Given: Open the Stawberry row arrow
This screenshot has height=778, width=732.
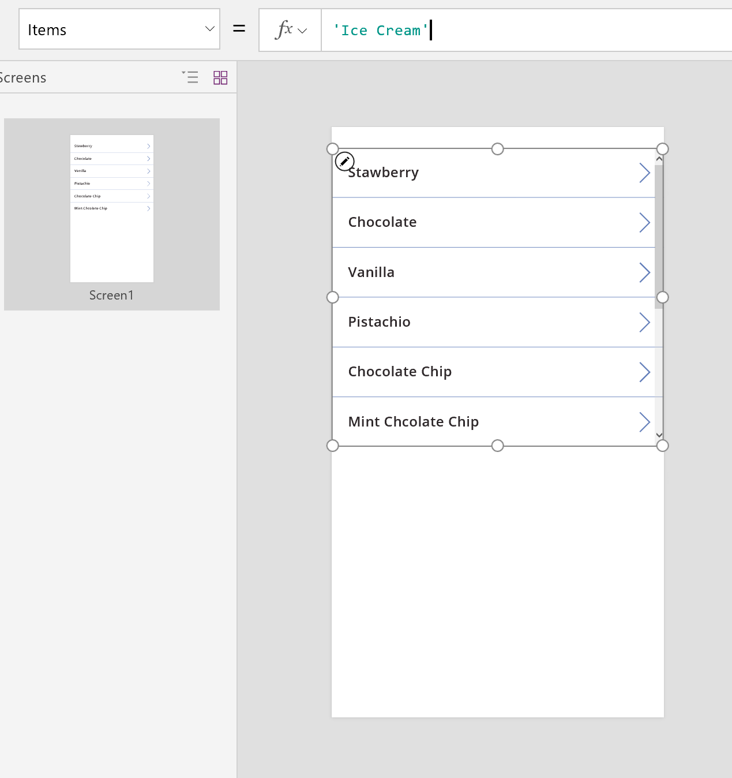Looking at the screenshot, I should [x=645, y=173].
